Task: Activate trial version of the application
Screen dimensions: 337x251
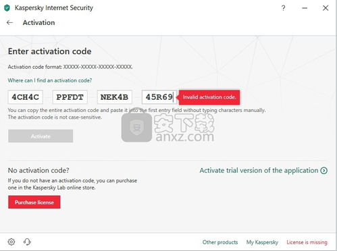Action: (259, 171)
